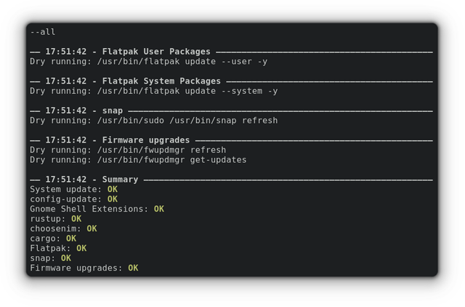
Task: Click the "--all" text at top
Action: (x=43, y=32)
